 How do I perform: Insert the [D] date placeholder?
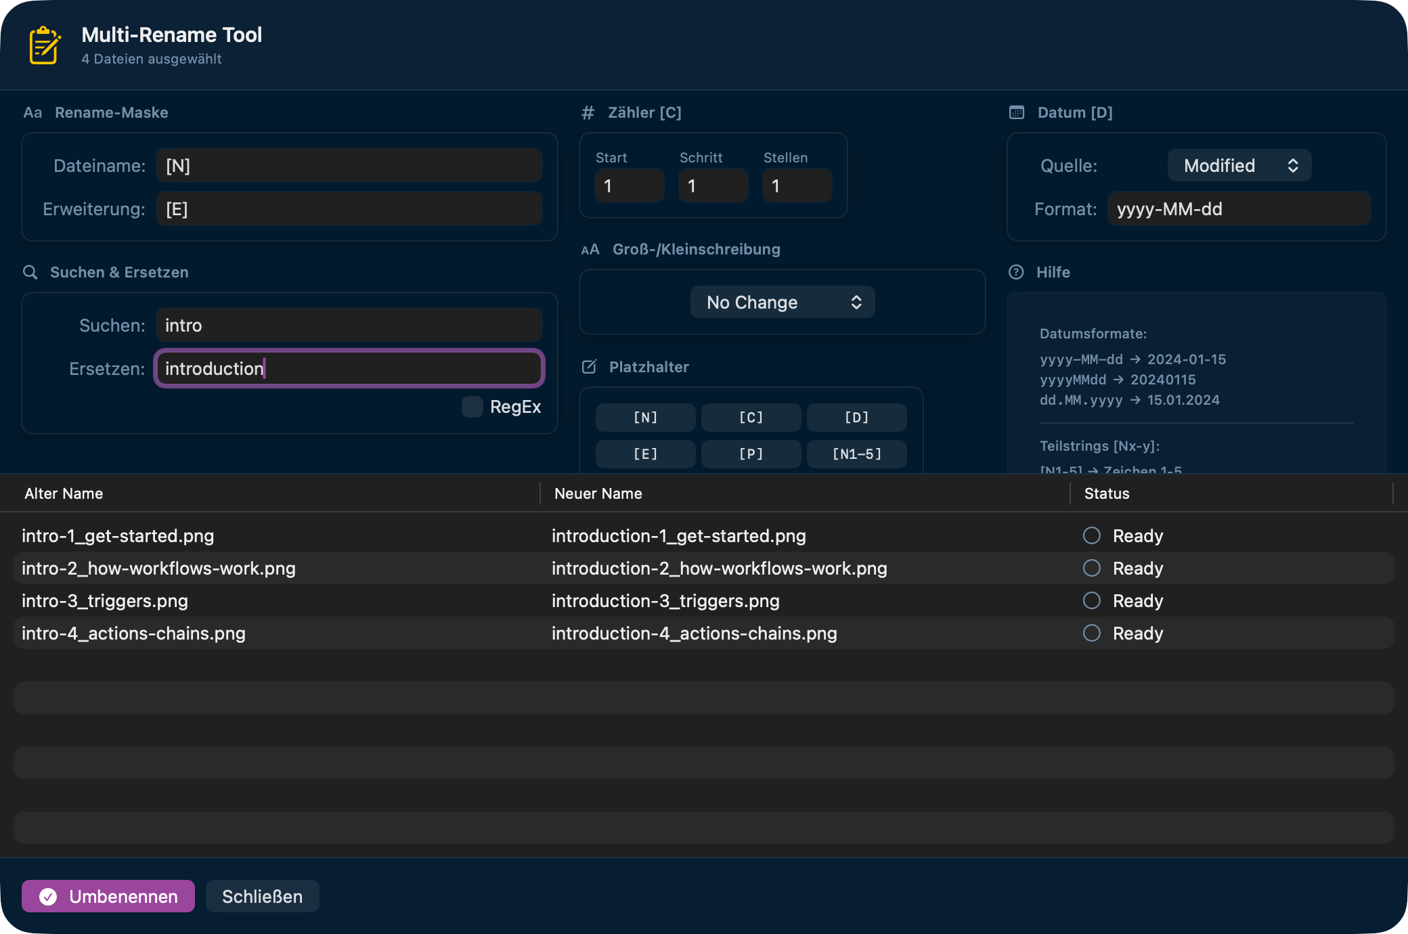(x=856, y=418)
